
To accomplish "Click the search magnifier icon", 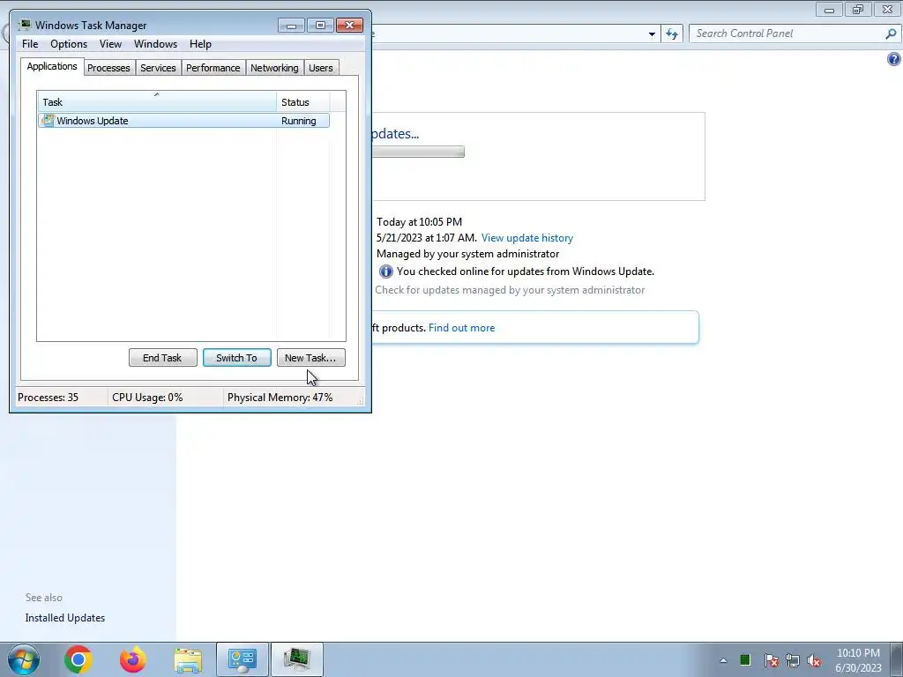I will point(891,34).
